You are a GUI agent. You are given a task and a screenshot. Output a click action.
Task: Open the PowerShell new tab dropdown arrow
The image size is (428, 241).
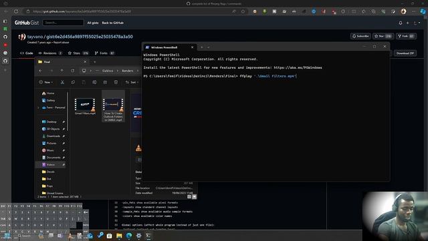pyautogui.click(x=209, y=47)
